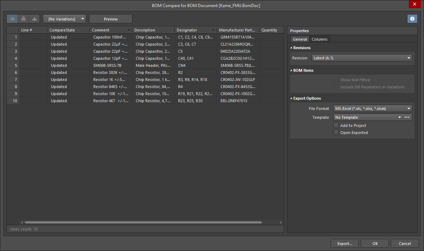
Task: Check the Open Exported option
Action: click(336, 132)
